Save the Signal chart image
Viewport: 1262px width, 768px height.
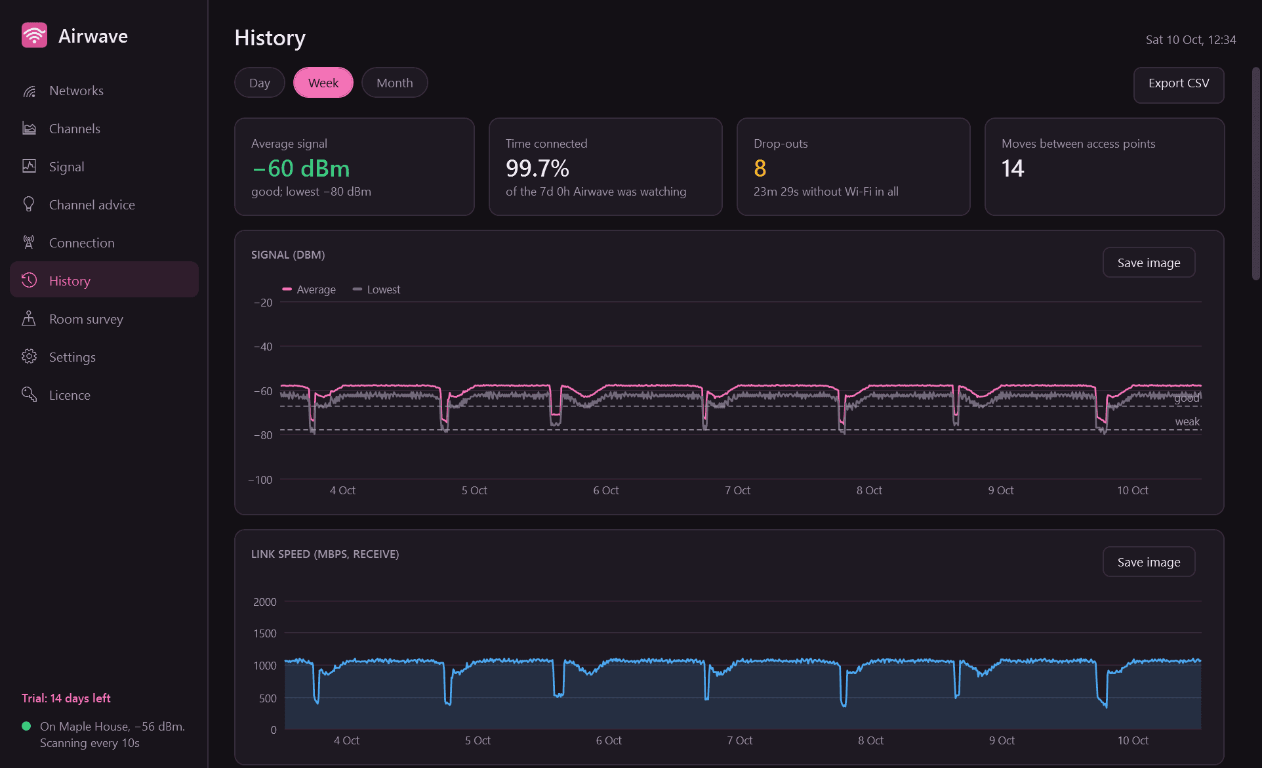click(1149, 263)
